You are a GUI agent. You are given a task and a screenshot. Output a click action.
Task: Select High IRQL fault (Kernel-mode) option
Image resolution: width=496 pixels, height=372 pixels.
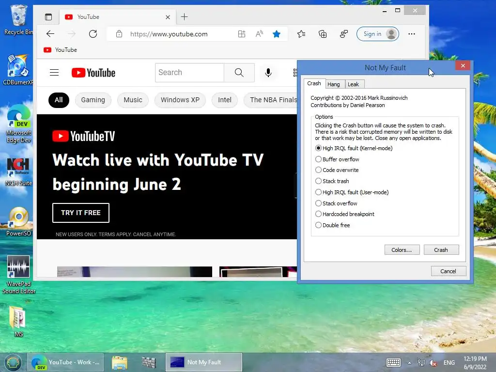354,148
